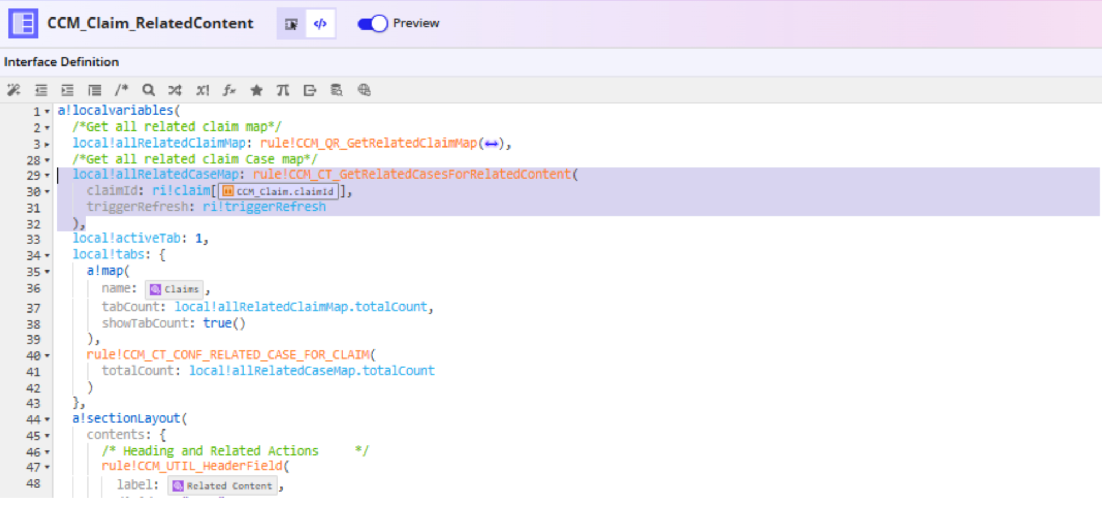Switch to design mode view
This screenshot has width=1102, height=518.
pos(291,23)
